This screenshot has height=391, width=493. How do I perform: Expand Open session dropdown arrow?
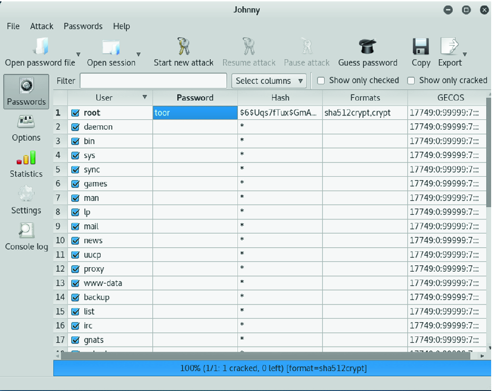click(x=138, y=55)
